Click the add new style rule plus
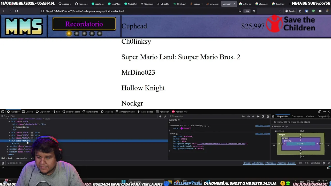 (253, 116)
